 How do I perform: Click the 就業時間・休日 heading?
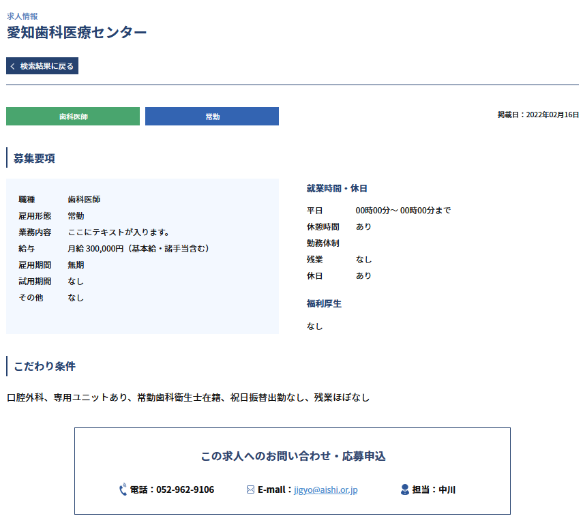[337, 188]
